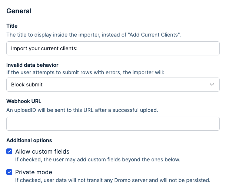
Task: Click the help text under Allow custom fields
Action: point(97,160)
